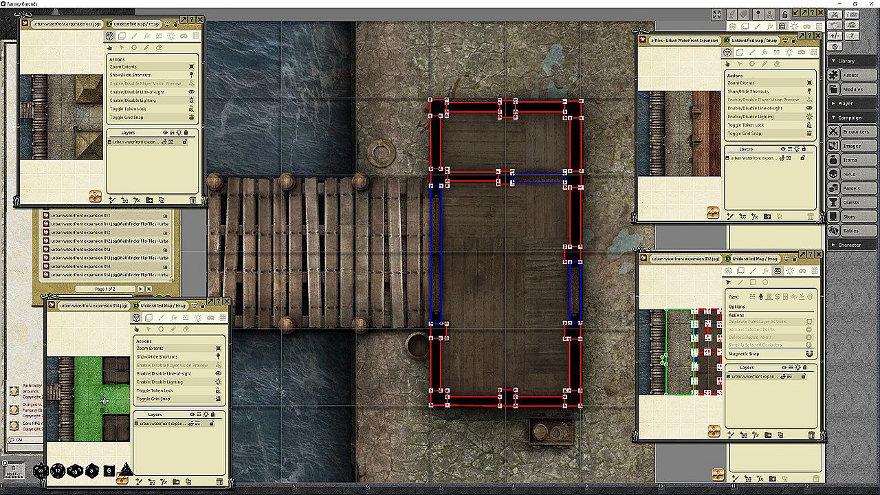Toggle Grid Snap in the 013 map window

click(x=152, y=118)
